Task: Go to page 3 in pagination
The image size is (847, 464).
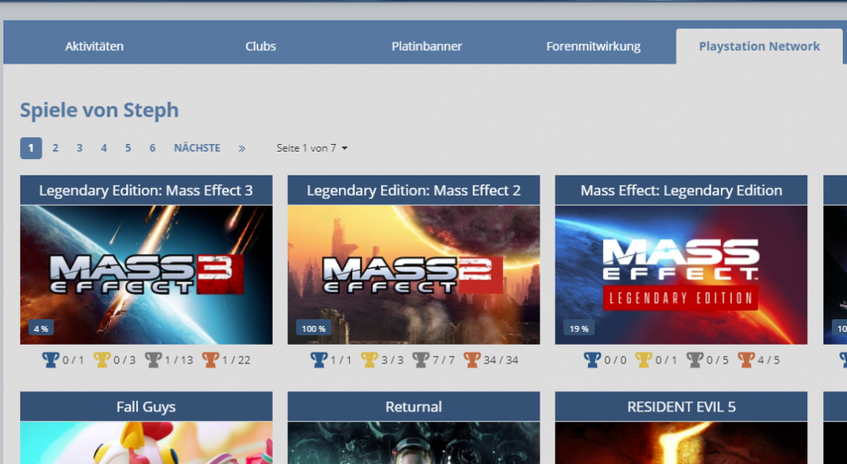Action: pos(80,148)
